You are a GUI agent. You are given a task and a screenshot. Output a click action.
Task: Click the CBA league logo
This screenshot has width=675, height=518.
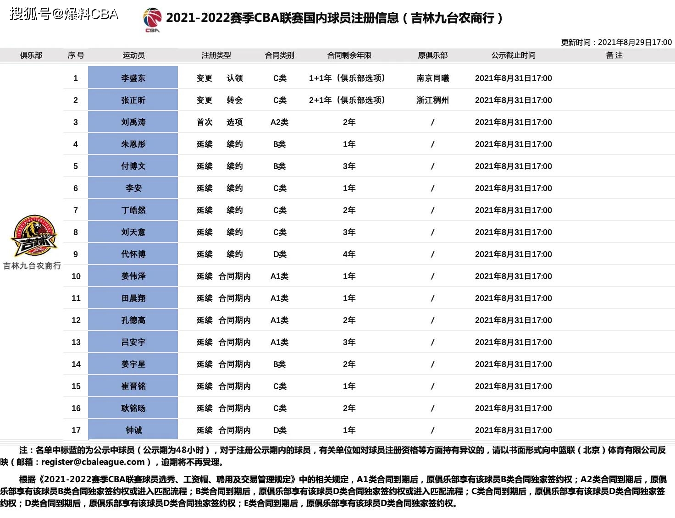click(153, 21)
